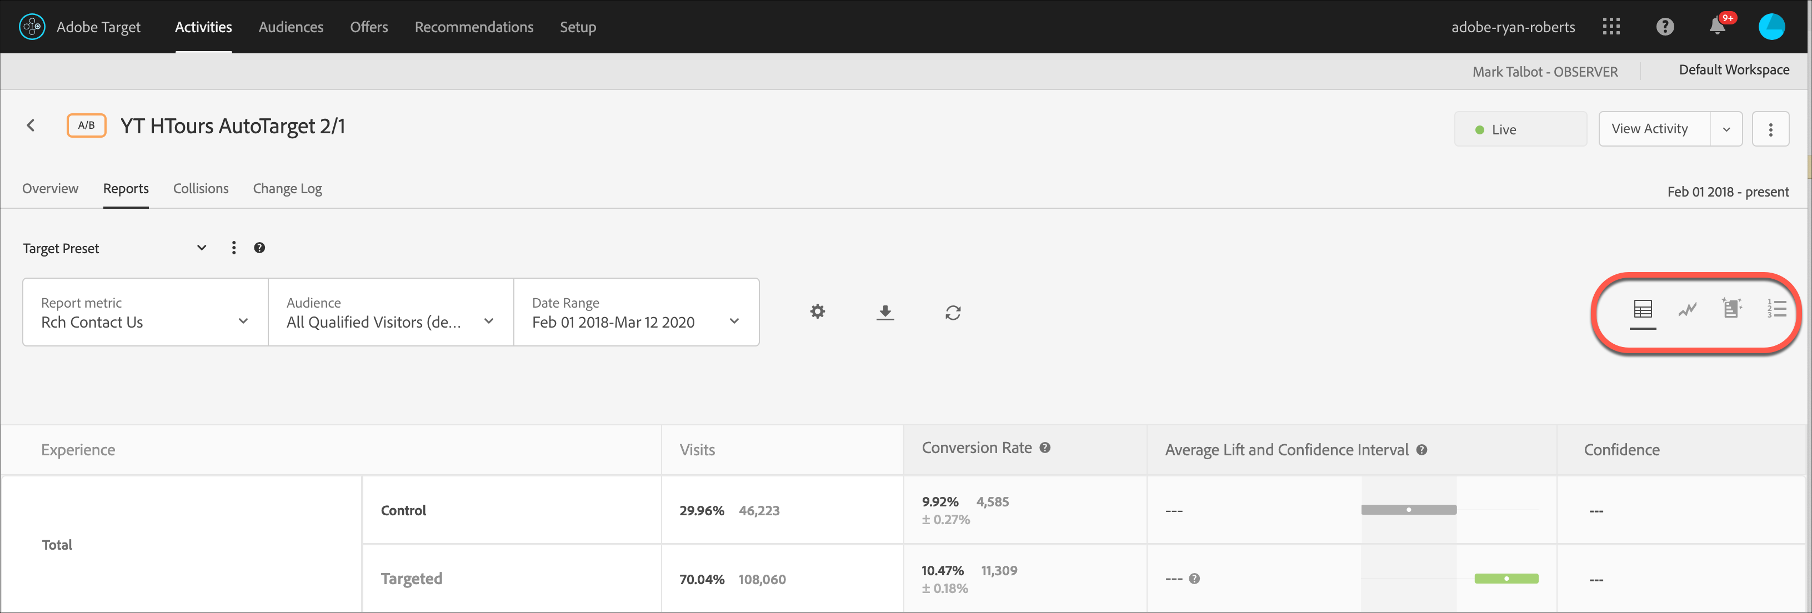
Task: Refresh the report data
Action: pyautogui.click(x=953, y=312)
